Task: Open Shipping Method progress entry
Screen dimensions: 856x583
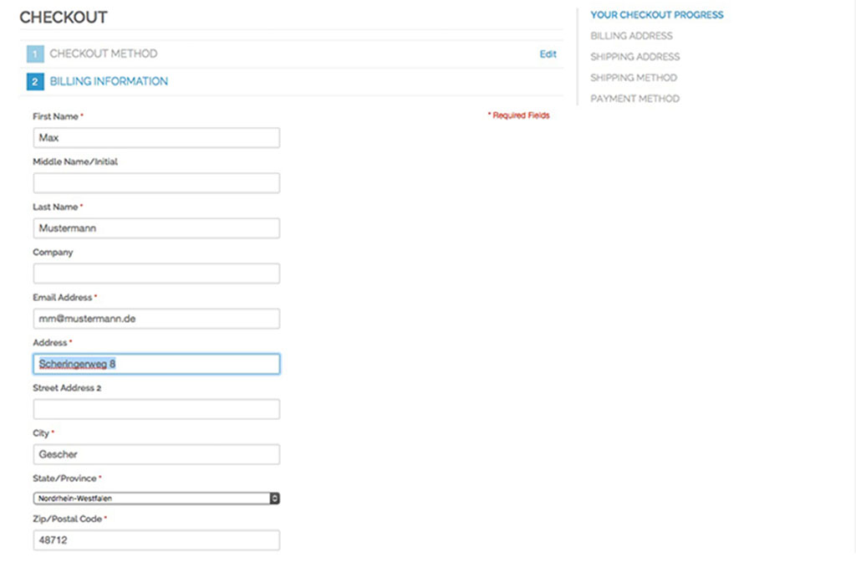Action: click(634, 77)
